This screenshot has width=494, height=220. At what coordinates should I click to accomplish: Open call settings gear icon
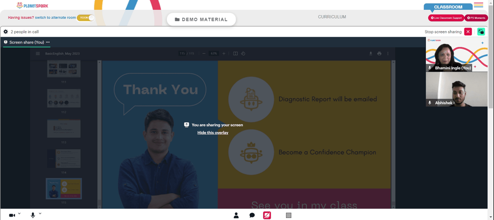pyautogui.click(x=5, y=32)
